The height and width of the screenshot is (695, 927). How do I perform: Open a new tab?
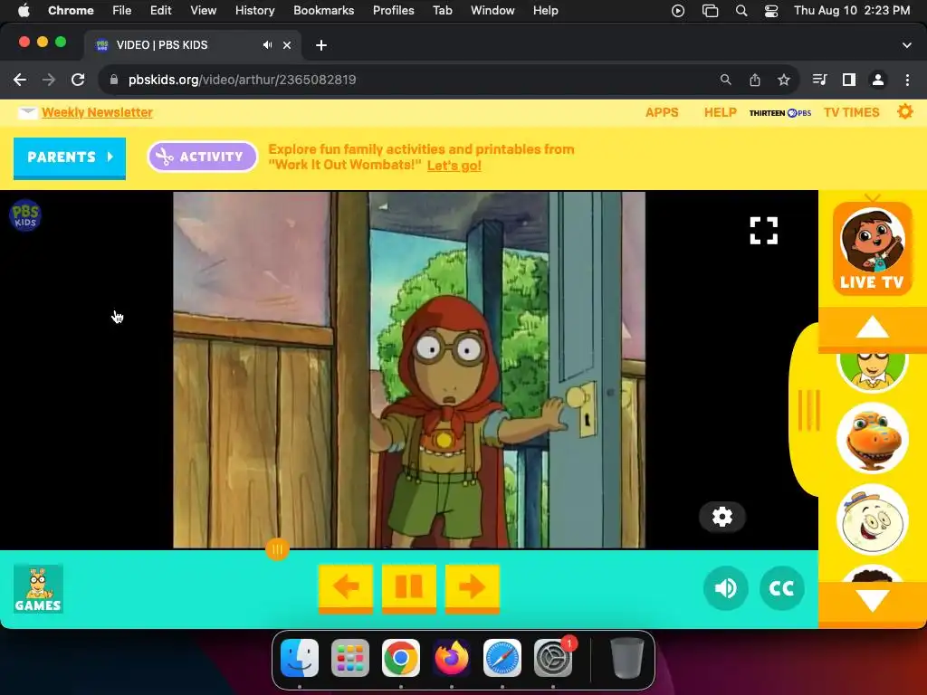321,45
